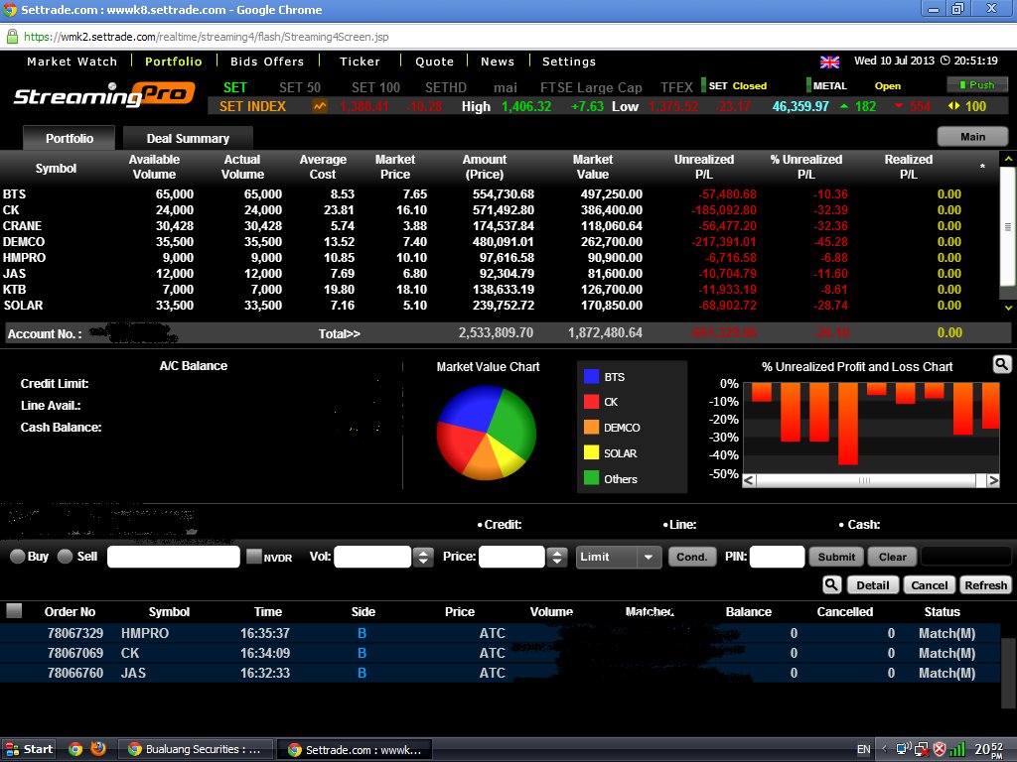Select order 78067329 HMPRO row
The image size is (1017, 762).
500,633
